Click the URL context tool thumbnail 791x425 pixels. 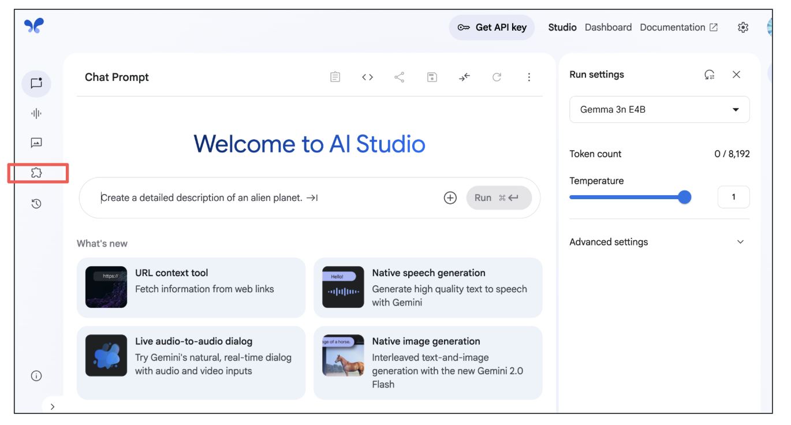click(x=106, y=287)
